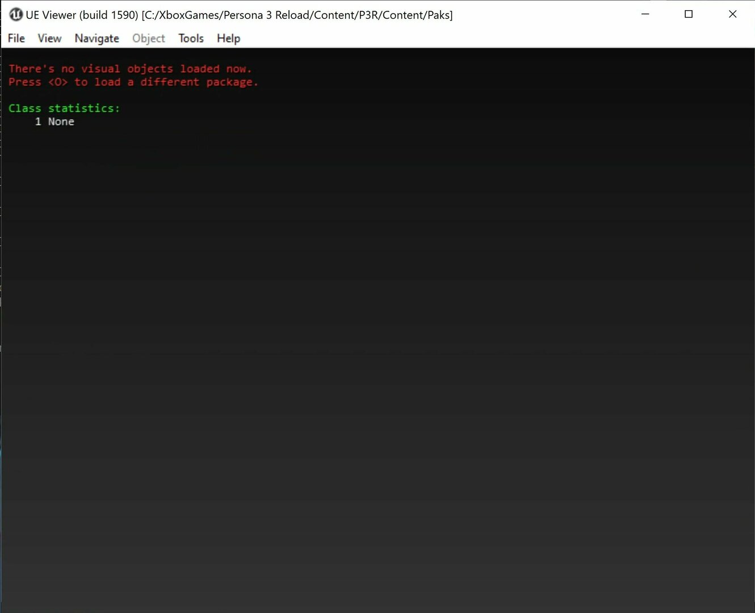Click the grayed-out Object menu

point(148,38)
